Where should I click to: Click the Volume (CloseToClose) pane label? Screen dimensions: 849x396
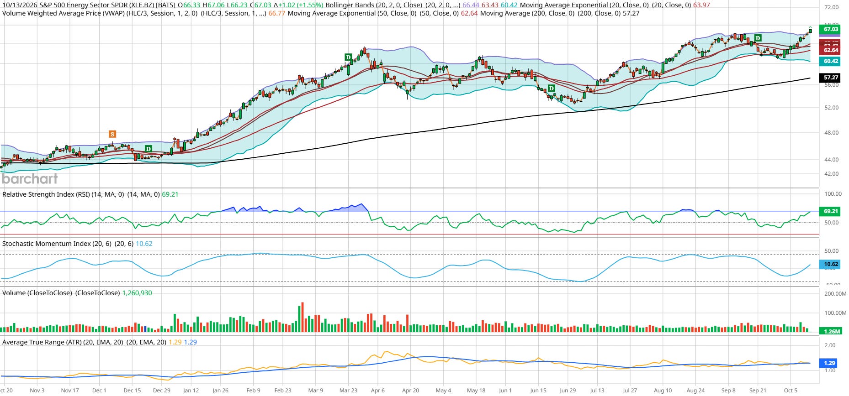click(37, 293)
